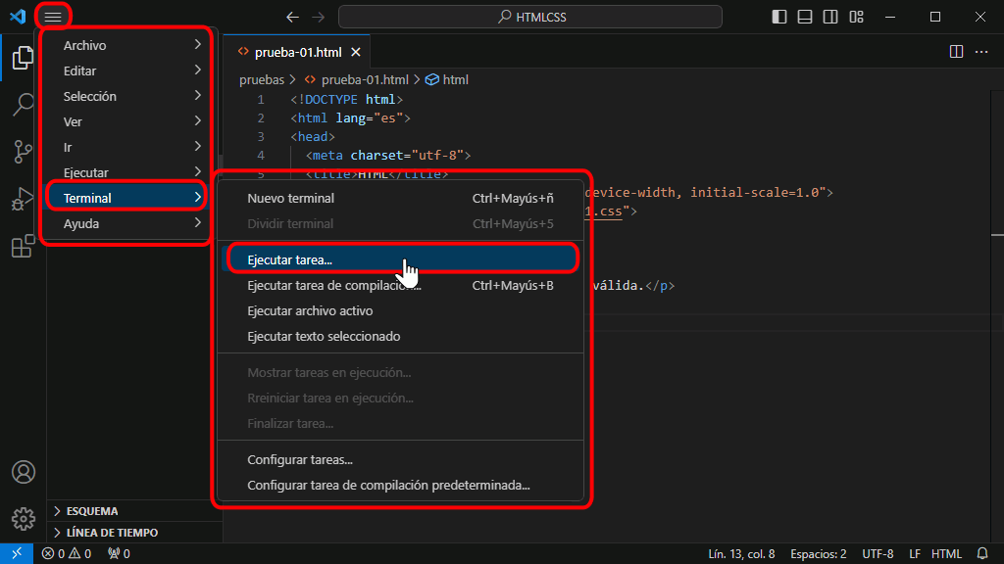1004x564 pixels.
Task: Close the prueba-01.html editor tab
Action: click(x=355, y=53)
